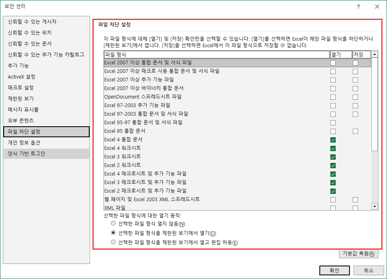Check 열기 for XML 파일
This screenshot has height=279, width=387.
tap(333, 208)
